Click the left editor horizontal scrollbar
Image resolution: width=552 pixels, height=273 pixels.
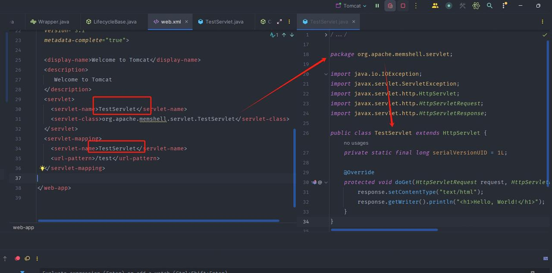pos(158,221)
